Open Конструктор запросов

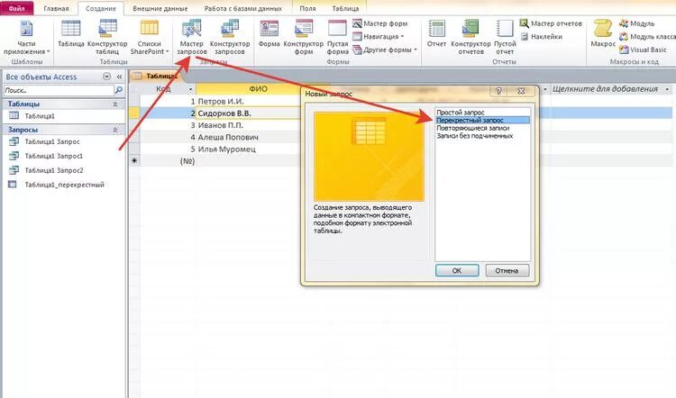tap(230, 38)
